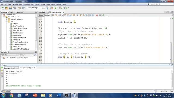The width and height of the screenshot is (174, 98).
Task: Select StringExamples.java in the Projects tree
Action: [x=19, y=38]
